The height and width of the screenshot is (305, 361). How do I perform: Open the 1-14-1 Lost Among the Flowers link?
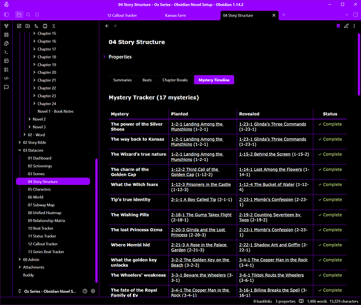pyautogui.click(x=270, y=170)
